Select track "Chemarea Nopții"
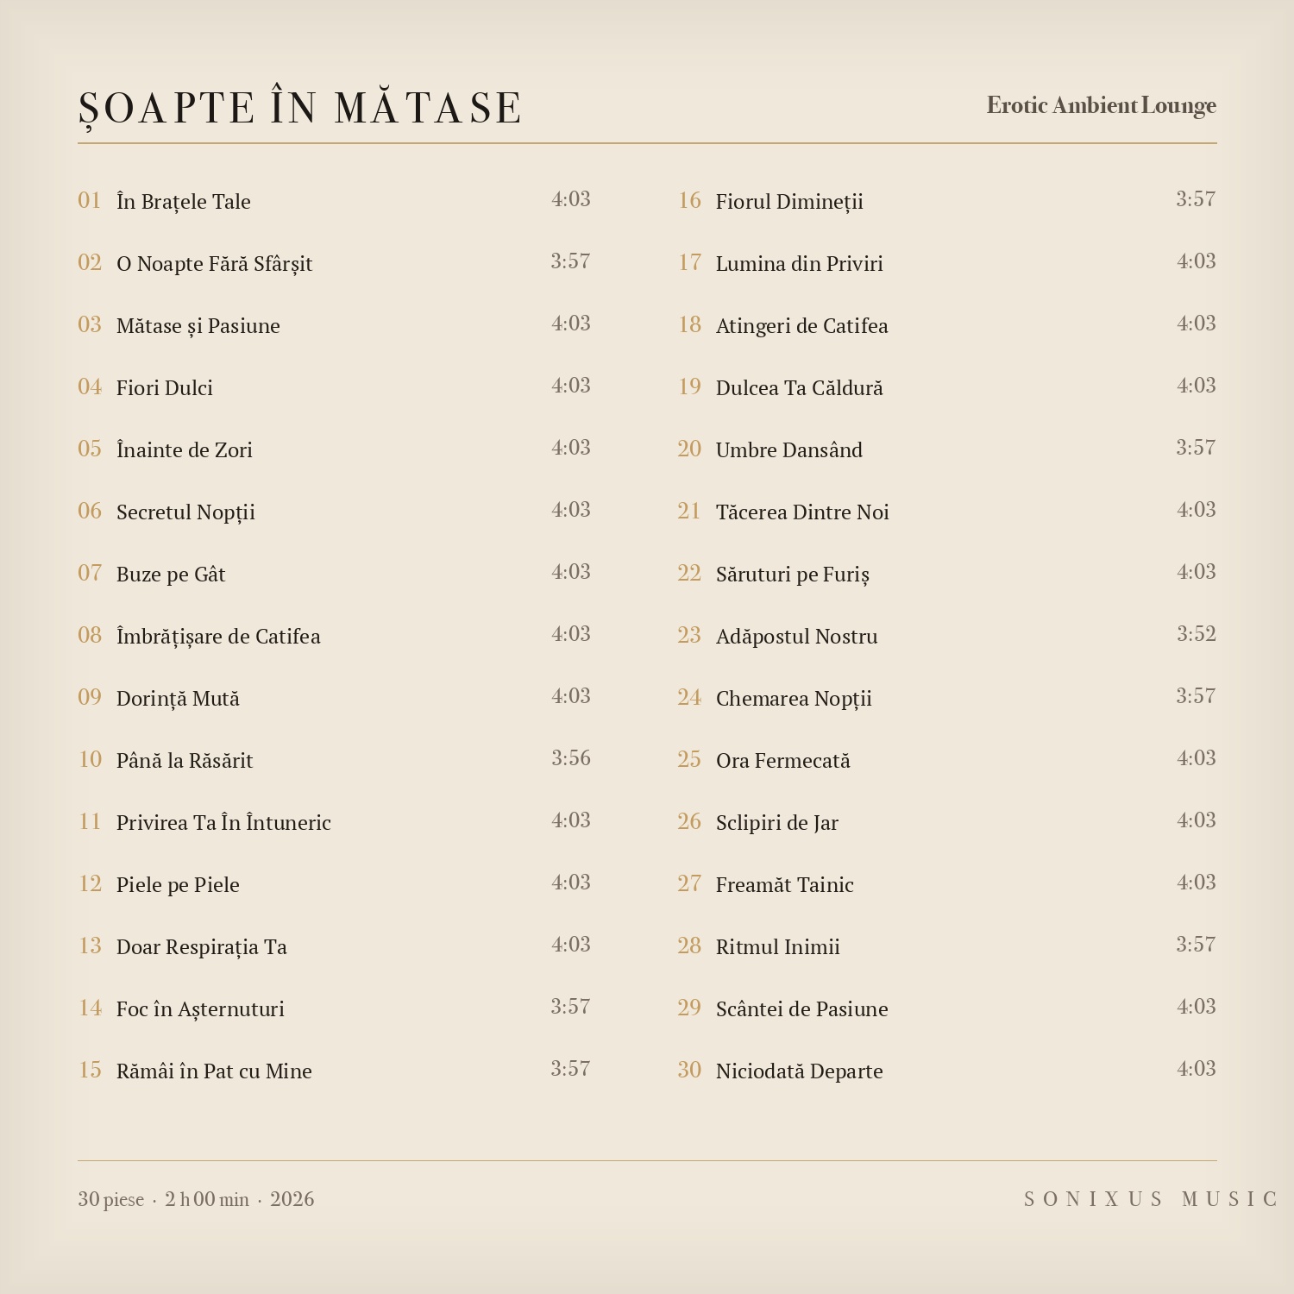The image size is (1294, 1294). (x=794, y=698)
